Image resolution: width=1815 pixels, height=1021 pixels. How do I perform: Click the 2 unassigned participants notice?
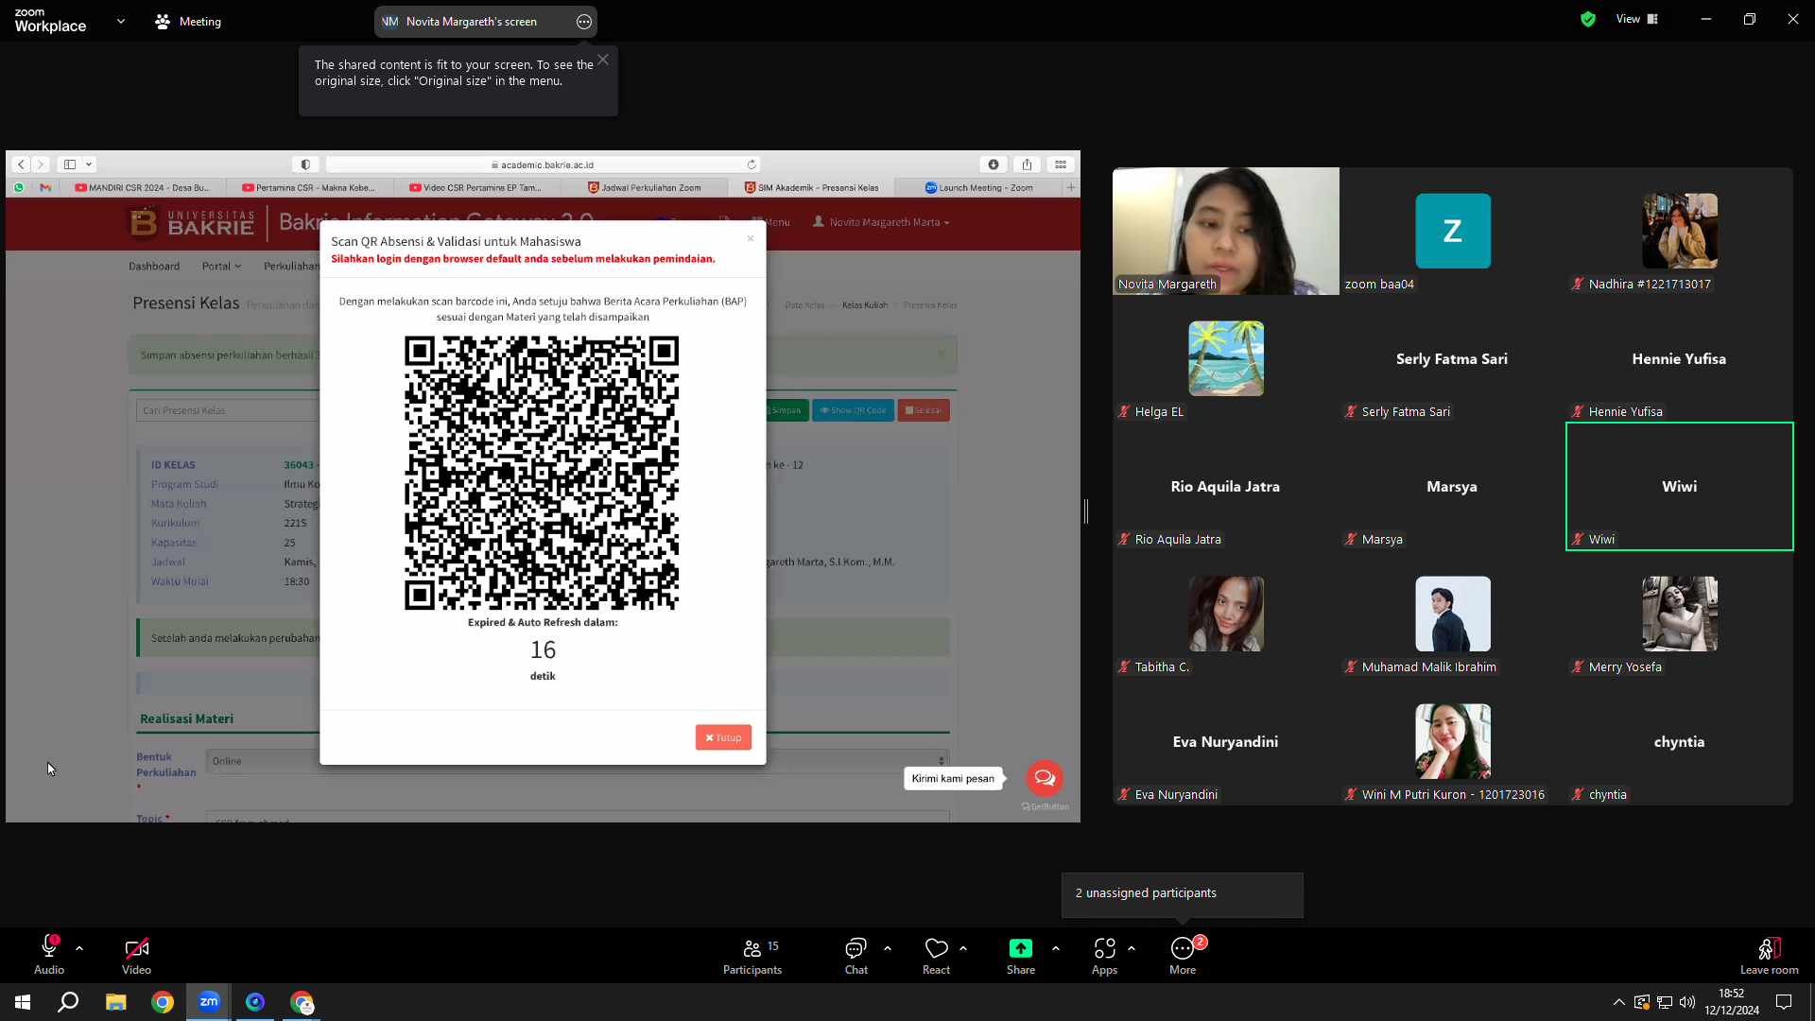[1183, 893]
